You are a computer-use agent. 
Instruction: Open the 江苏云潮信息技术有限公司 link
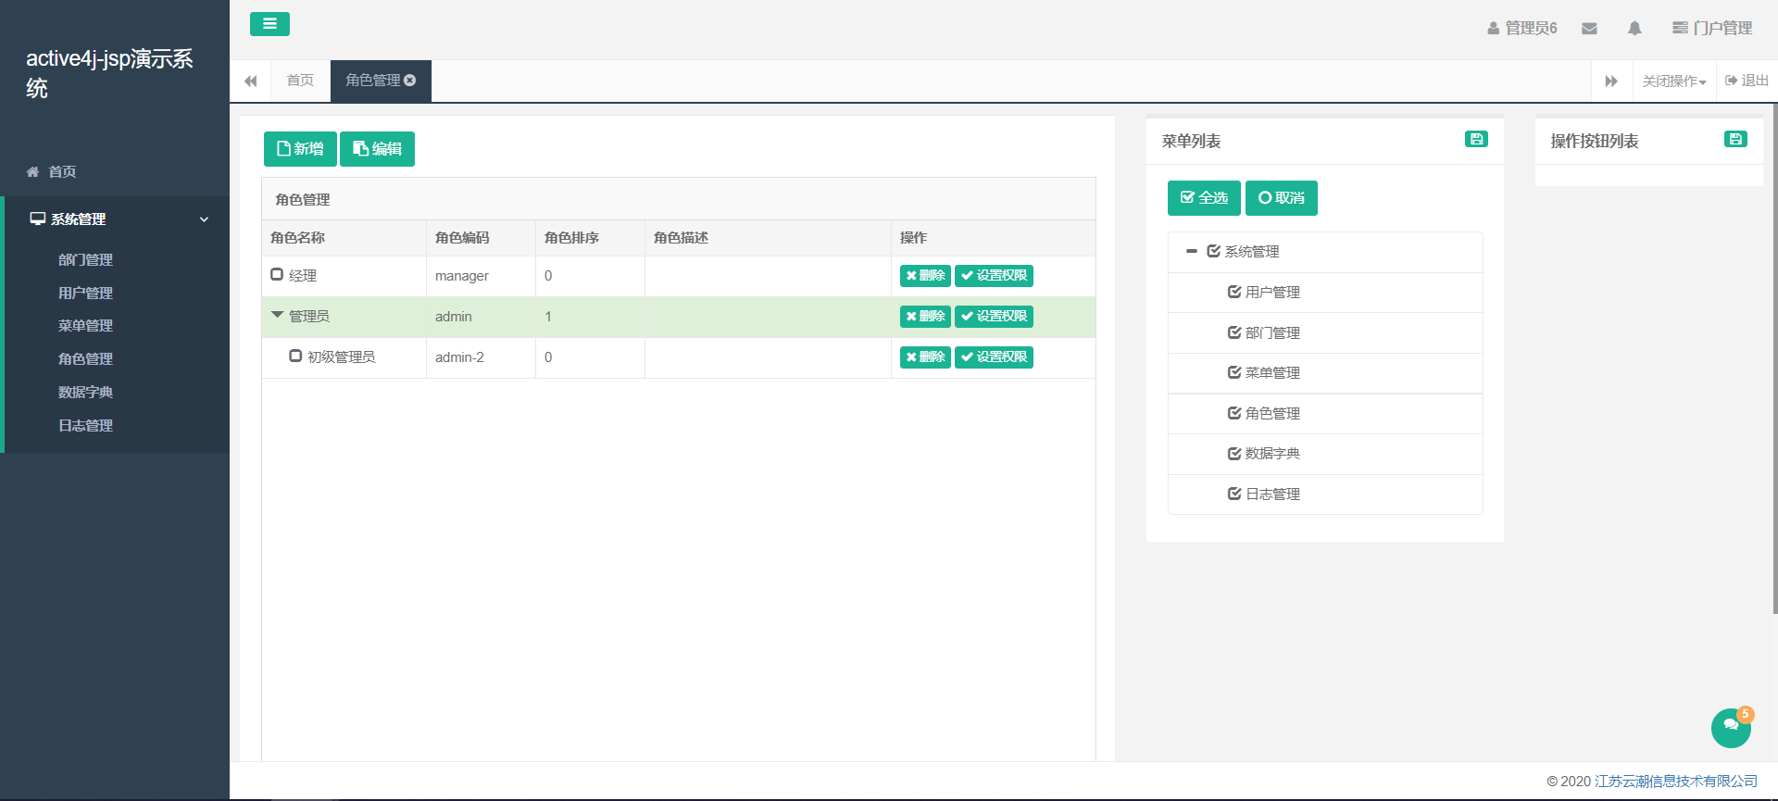coord(1676,782)
